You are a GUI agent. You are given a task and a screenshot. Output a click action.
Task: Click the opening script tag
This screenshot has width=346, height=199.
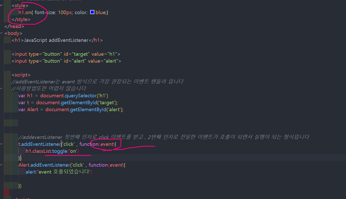point(21,75)
